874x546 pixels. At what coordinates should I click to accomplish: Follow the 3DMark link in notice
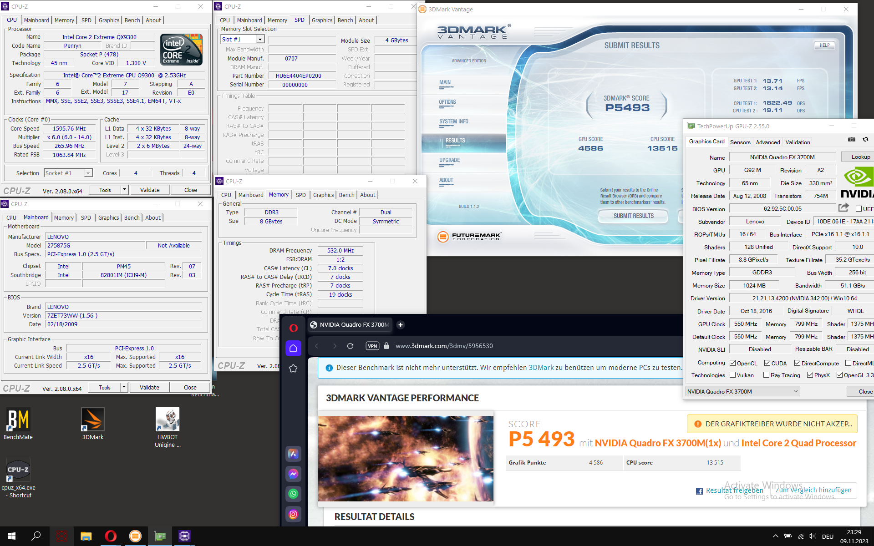(x=541, y=367)
